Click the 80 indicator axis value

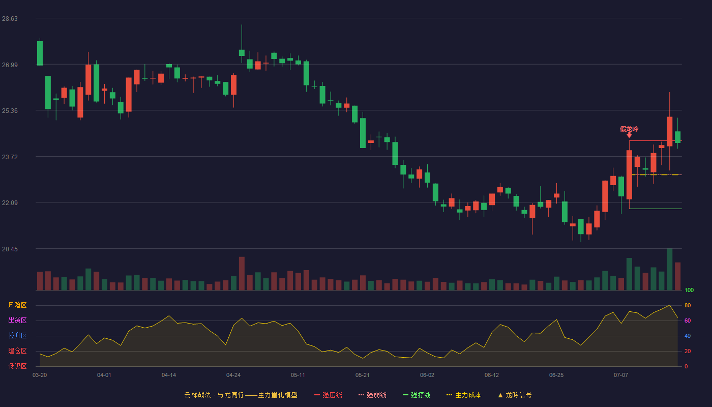coord(688,305)
